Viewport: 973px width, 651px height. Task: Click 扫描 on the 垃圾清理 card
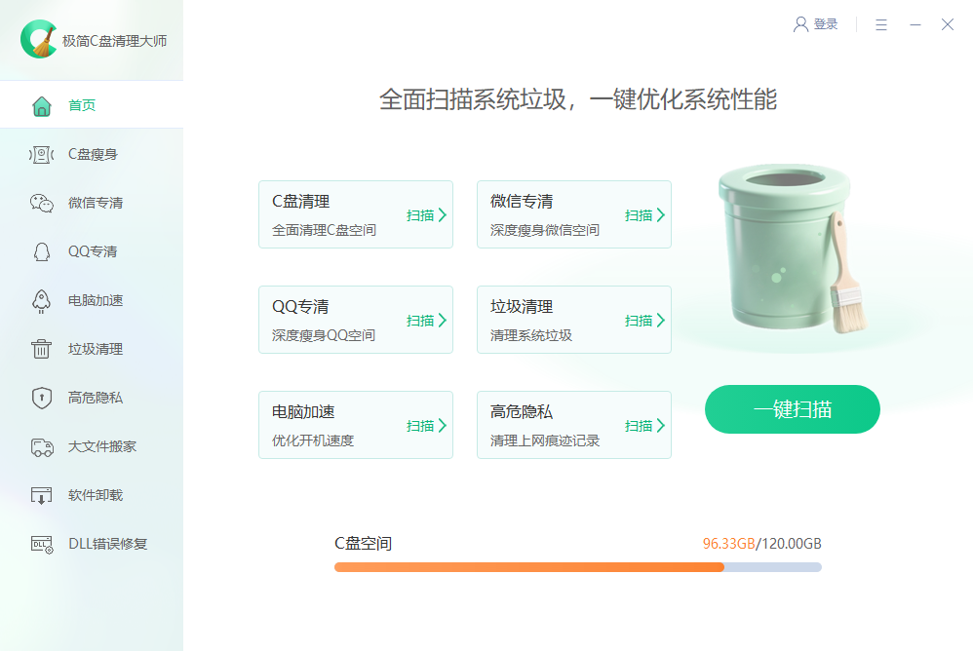click(x=644, y=321)
